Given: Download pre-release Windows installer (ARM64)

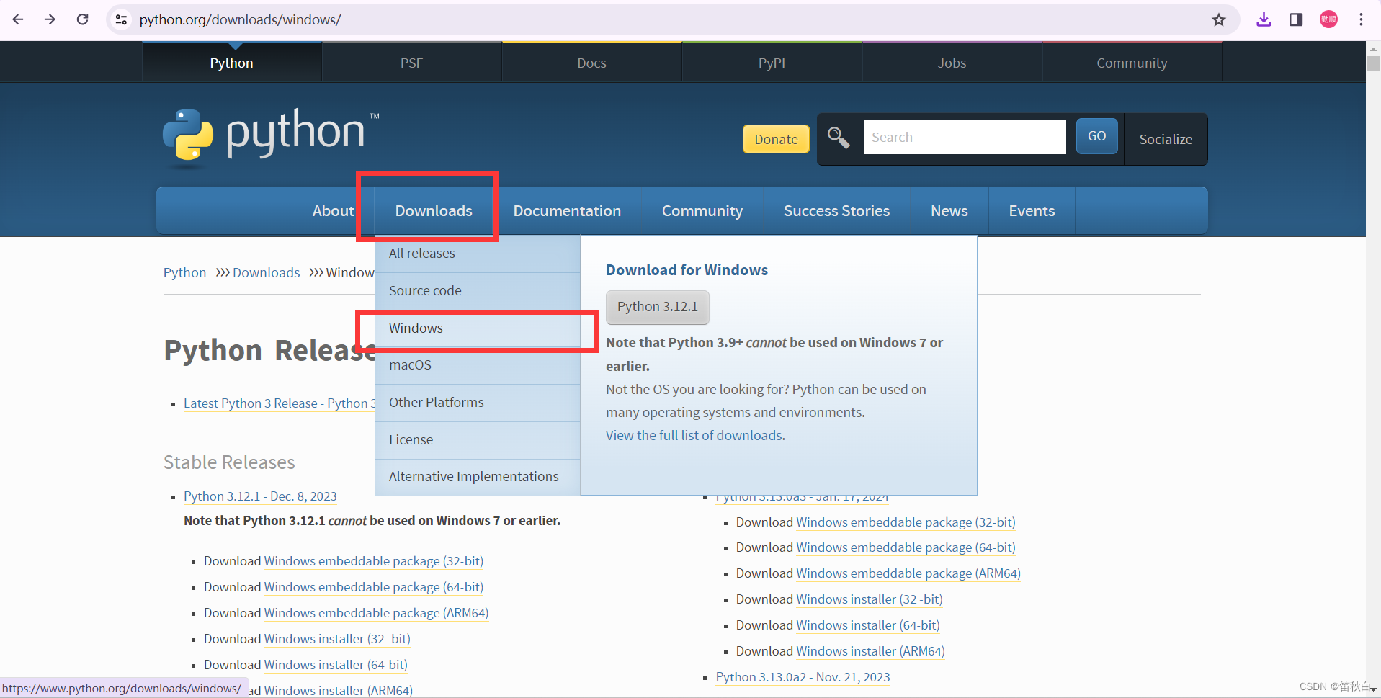Looking at the screenshot, I should click(x=871, y=651).
